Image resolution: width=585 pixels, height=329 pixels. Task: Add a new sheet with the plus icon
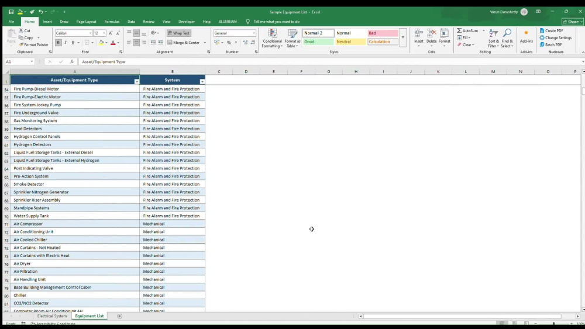pyautogui.click(x=119, y=316)
